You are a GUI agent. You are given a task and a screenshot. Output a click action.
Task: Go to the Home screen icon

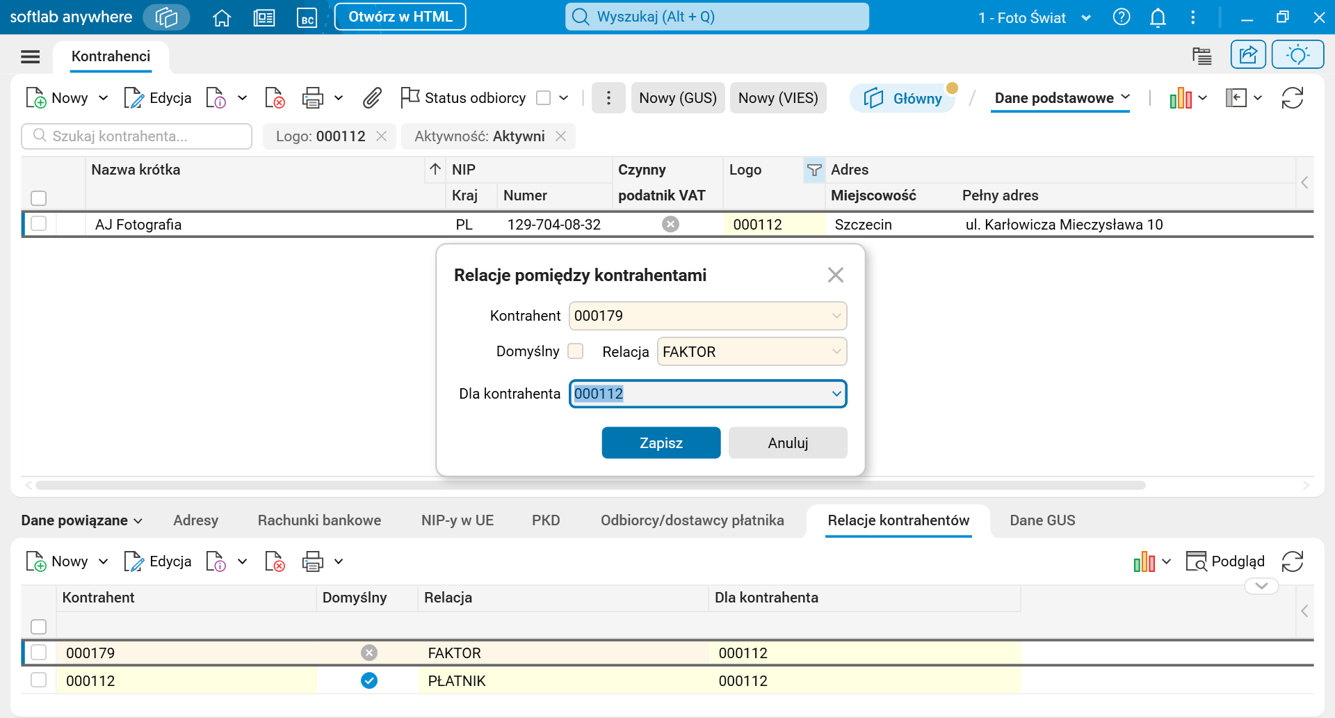point(222,17)
